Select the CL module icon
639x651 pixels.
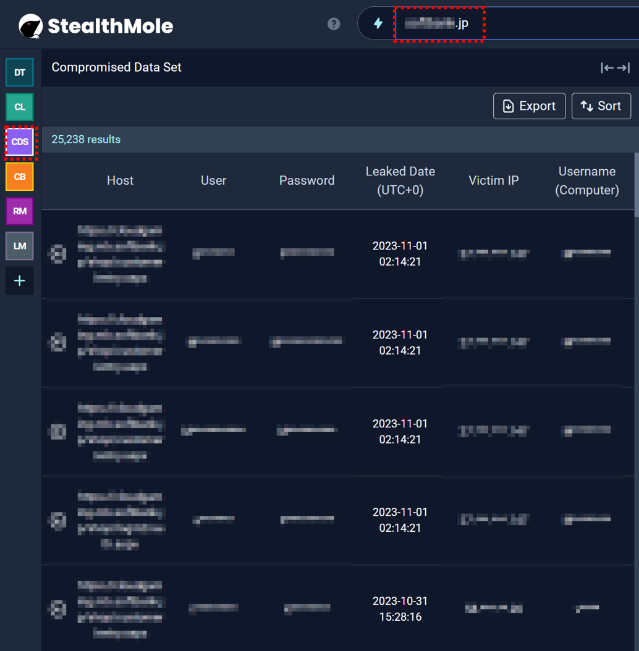[20, 107]
